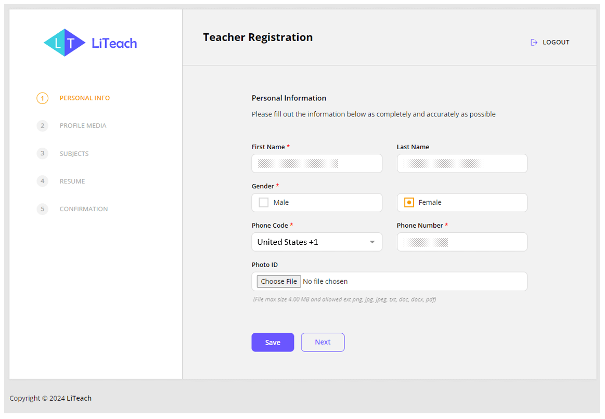Open the Resume step
605x419 pixels.
(x=72, y=181)
